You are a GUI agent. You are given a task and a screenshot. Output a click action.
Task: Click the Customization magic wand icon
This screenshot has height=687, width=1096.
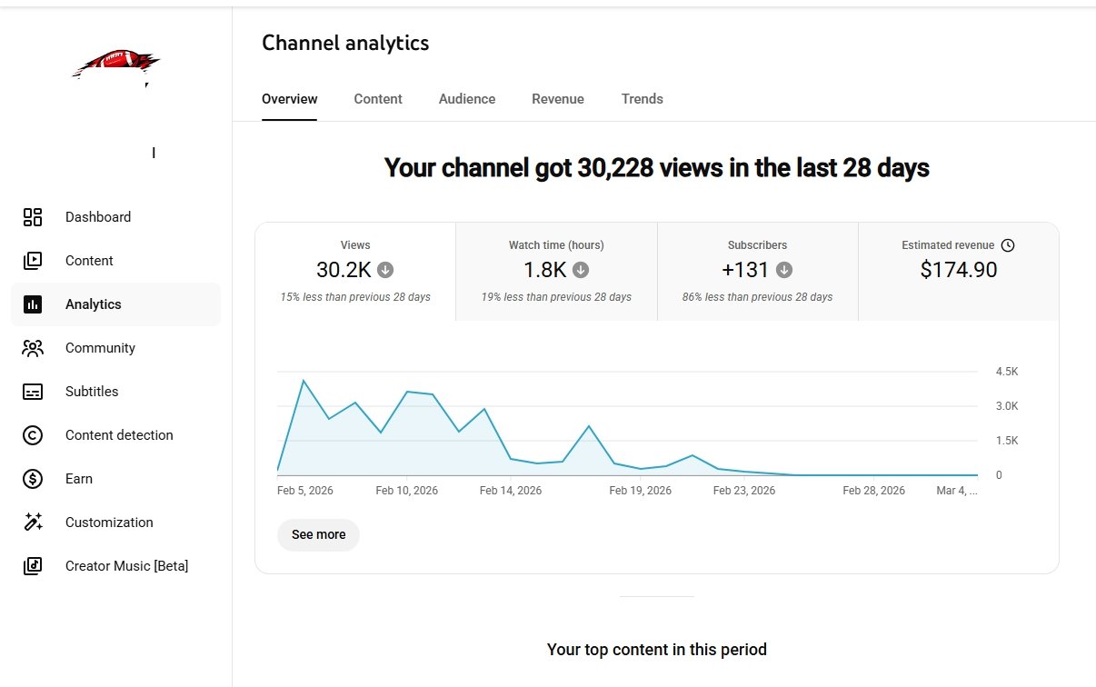pos(33,523)
